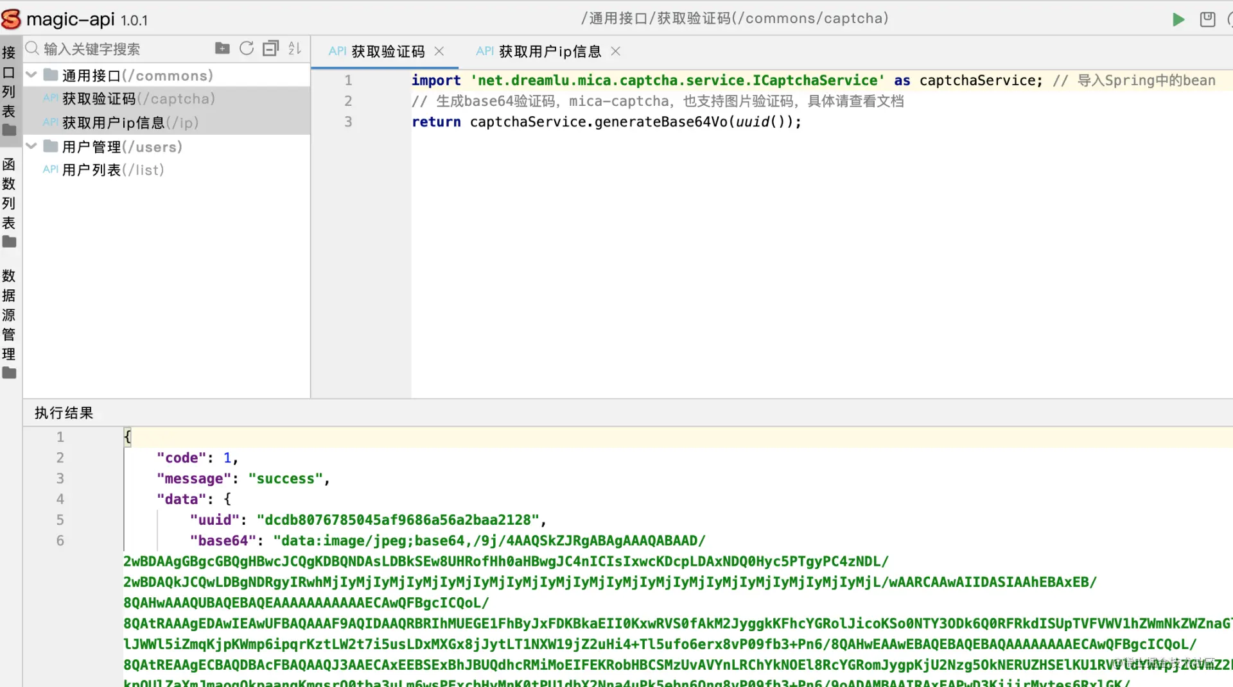
Task: Refresh the API list
Action: point(247,48)
